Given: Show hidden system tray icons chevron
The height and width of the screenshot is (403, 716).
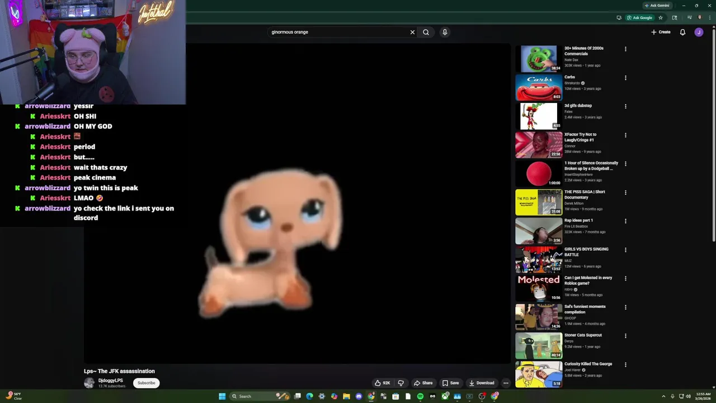Looking at the screenshot, I should (663, 396).
